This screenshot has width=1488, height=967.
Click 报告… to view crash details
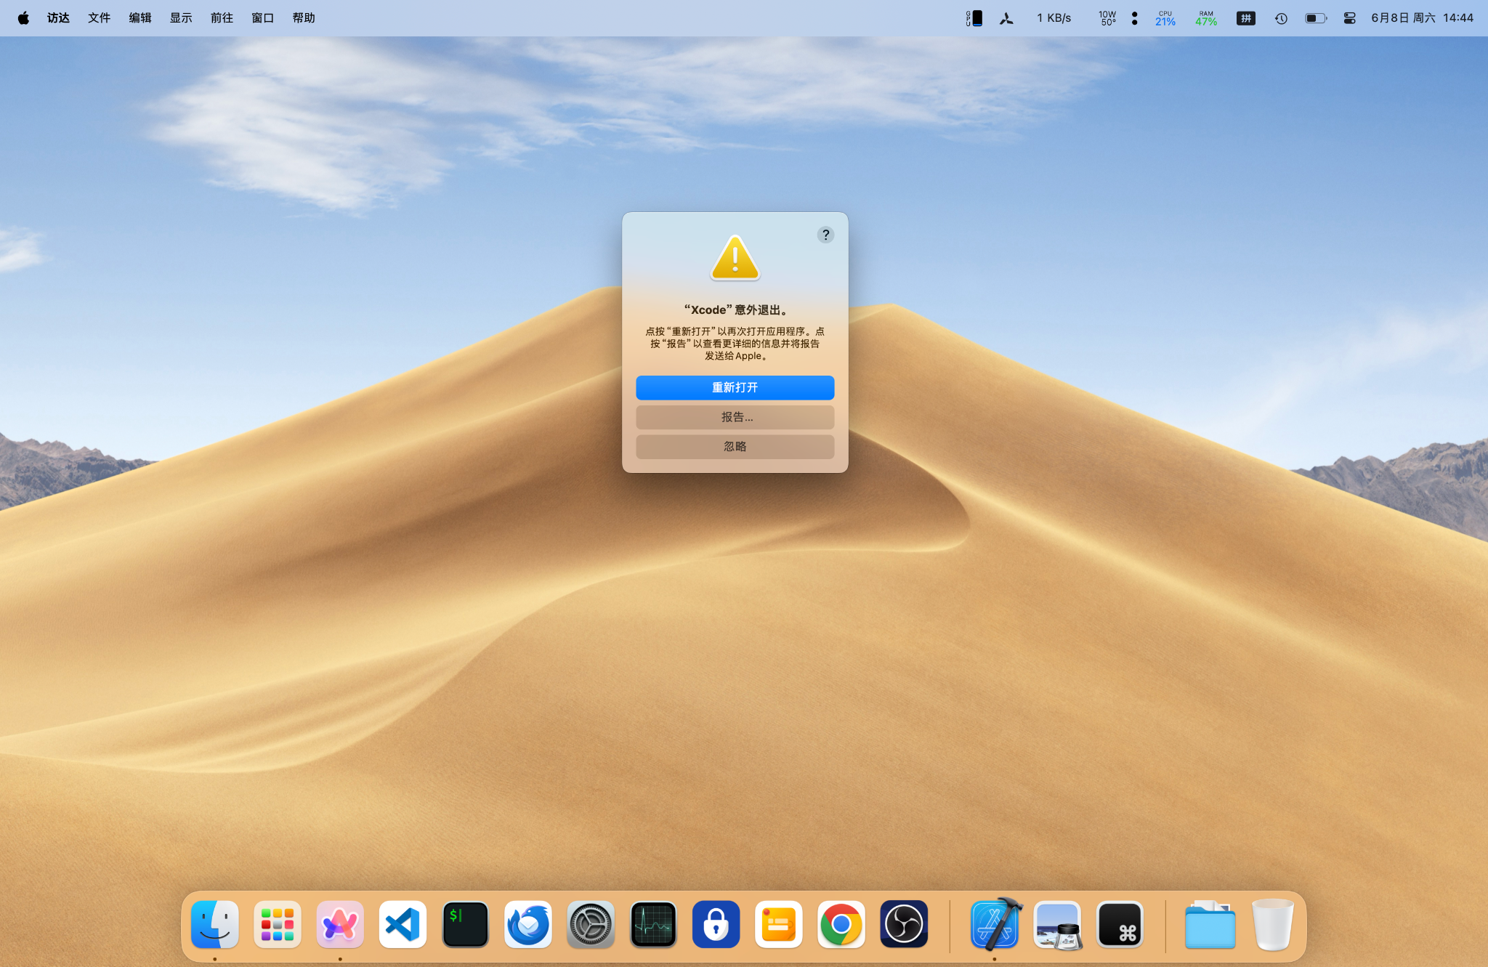[x=735, y=416]
